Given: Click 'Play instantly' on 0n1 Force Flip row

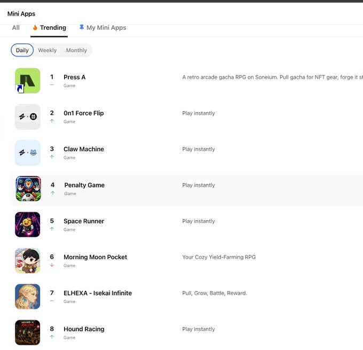Looking at the screenshot, I should (x=199, y=113).
